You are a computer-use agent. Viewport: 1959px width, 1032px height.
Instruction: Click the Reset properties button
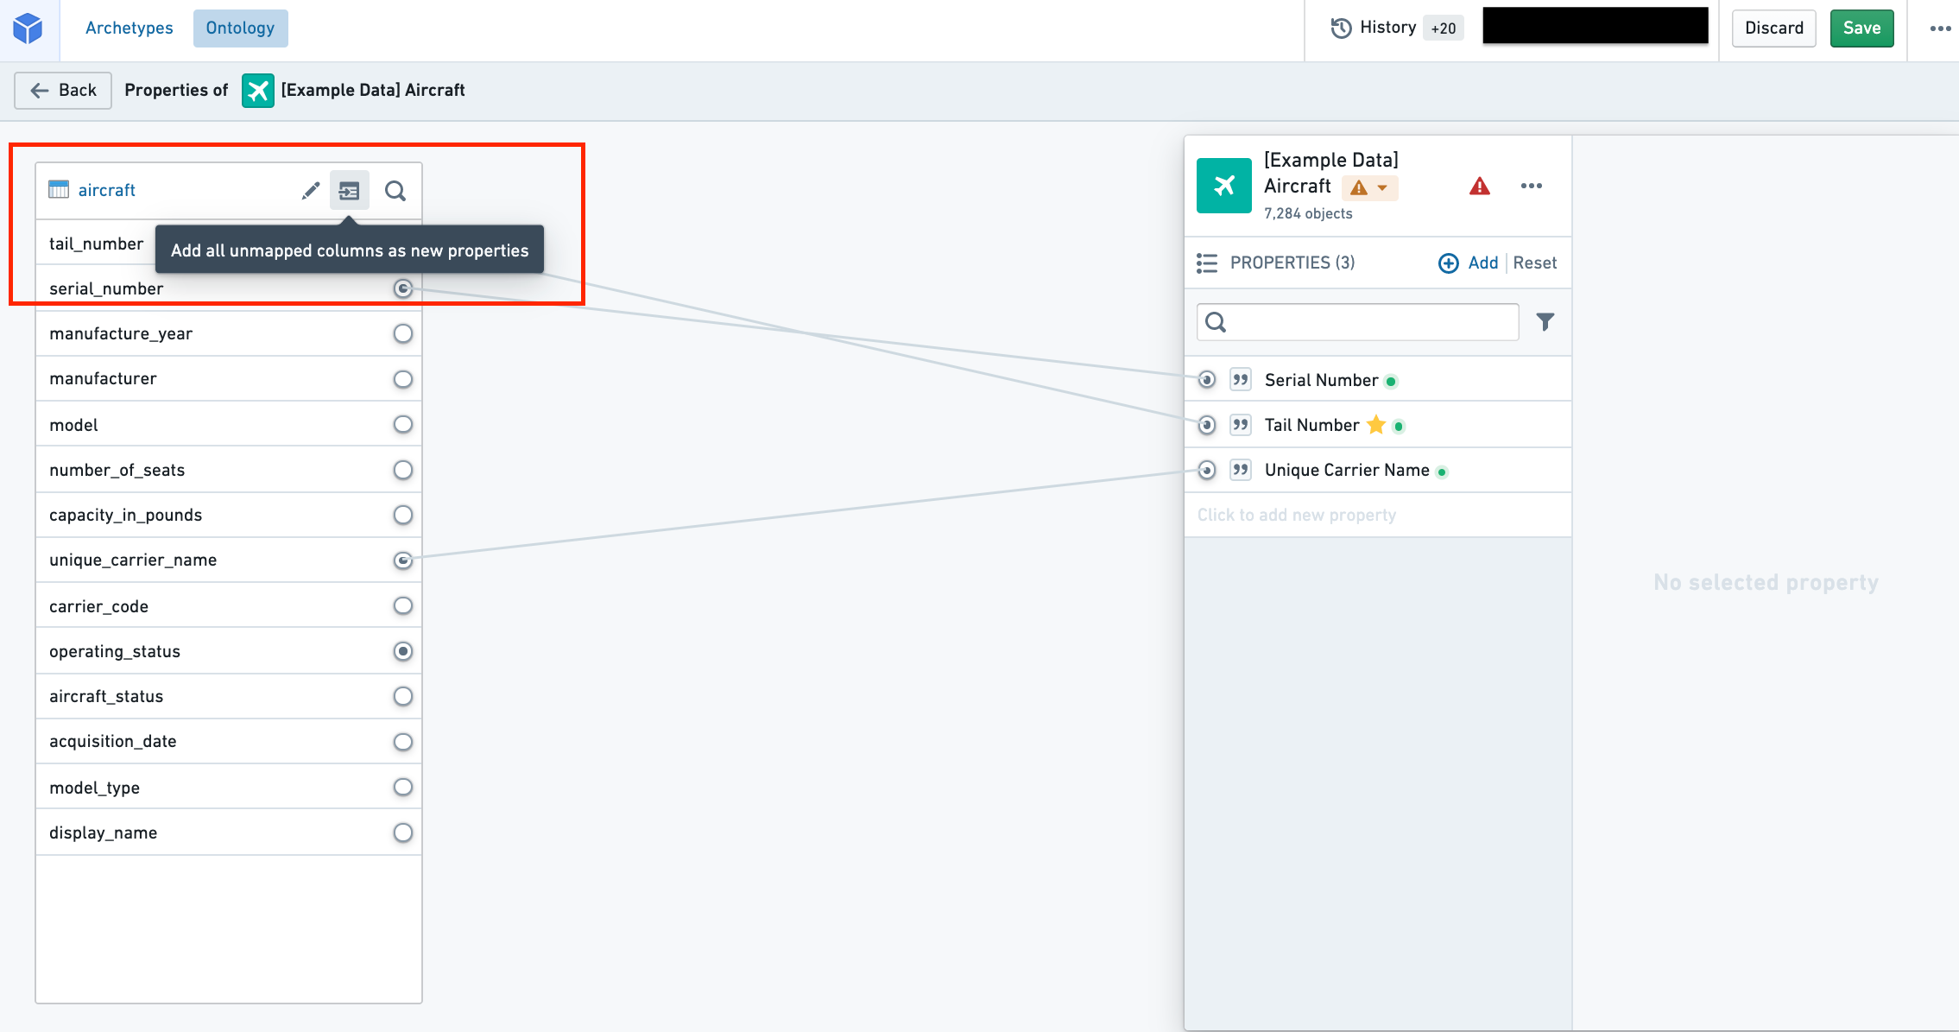1532,263
